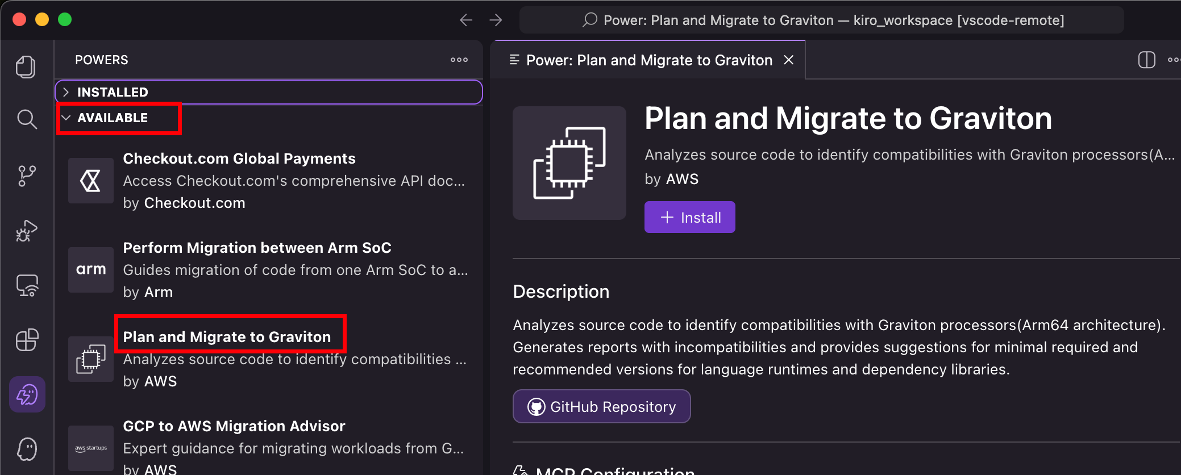
Task: Click the command center search bar
Action: coord(822,20)
